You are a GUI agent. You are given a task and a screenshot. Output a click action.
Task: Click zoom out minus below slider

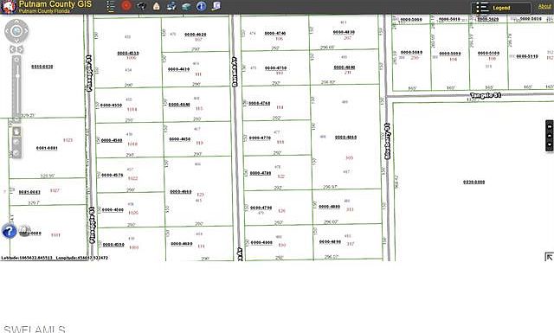pyautogui.click(x=16, y=120)
